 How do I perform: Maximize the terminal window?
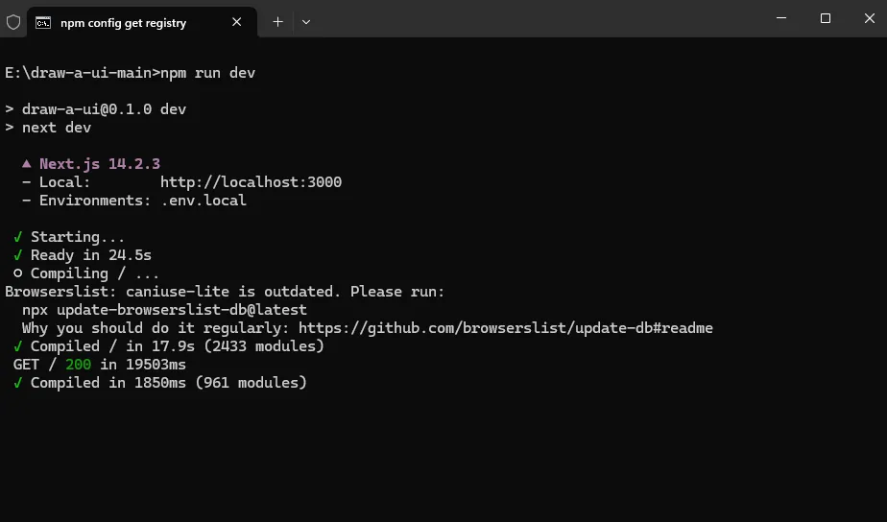point(825,18)
